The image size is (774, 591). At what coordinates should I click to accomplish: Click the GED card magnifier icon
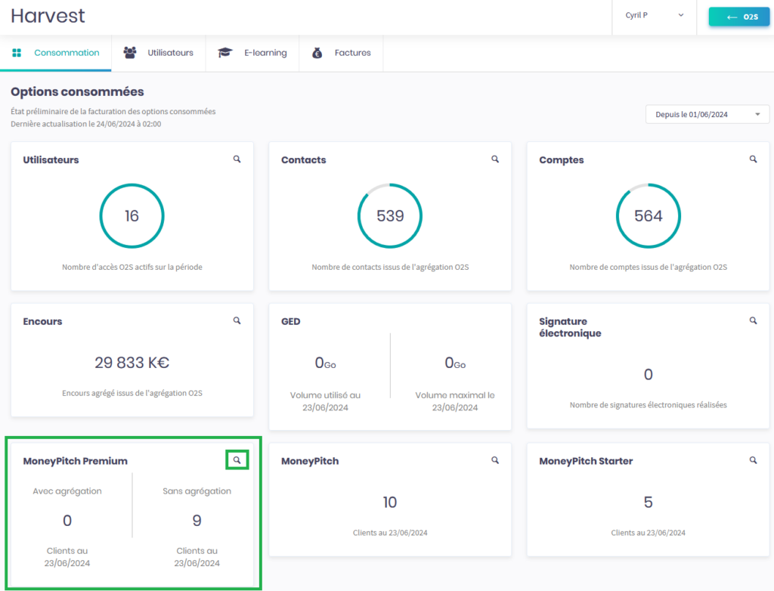coord(495,320)
